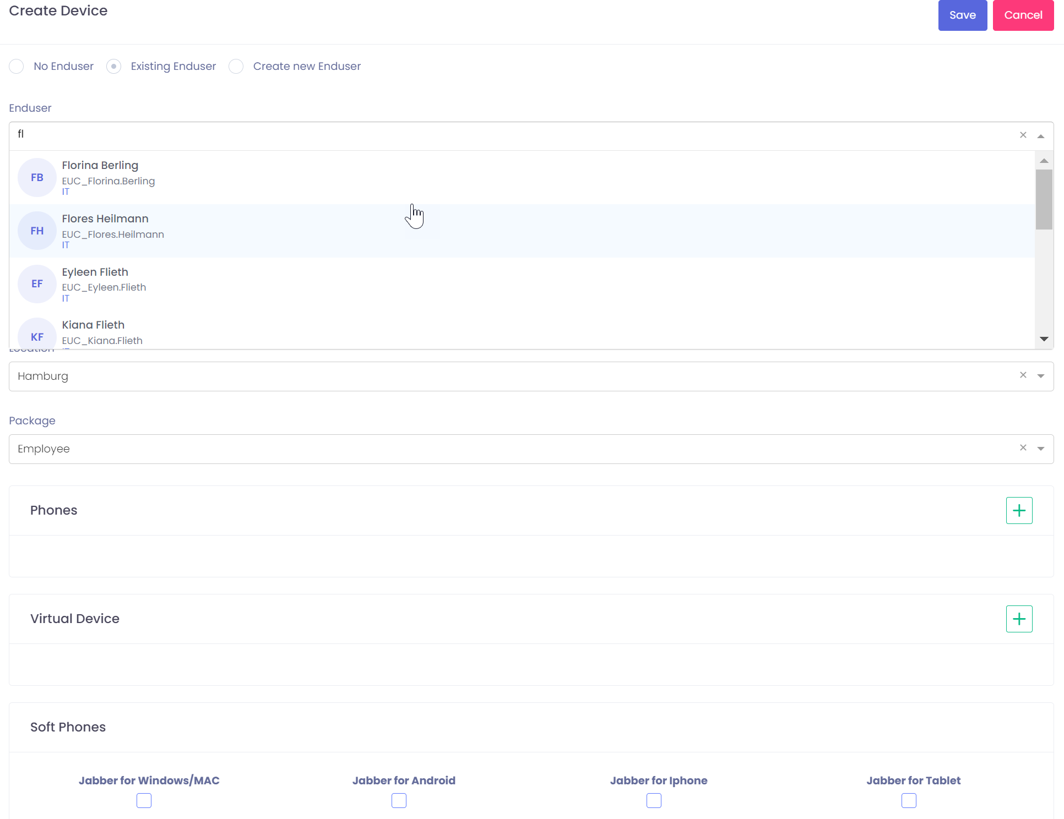The height and width of the screenshot is (819, 1064).
Task: Select Eyleen Flieth as enduser
Action: coord(220,284)
